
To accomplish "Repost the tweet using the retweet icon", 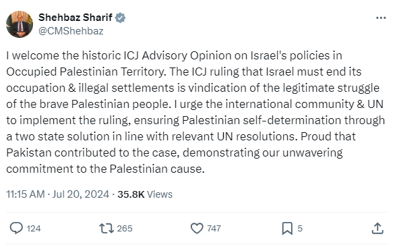I will pyautogui.click(x=106, y=228).
